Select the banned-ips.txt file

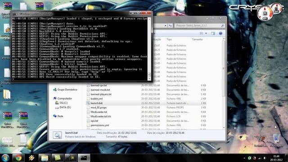click(99, 85)
